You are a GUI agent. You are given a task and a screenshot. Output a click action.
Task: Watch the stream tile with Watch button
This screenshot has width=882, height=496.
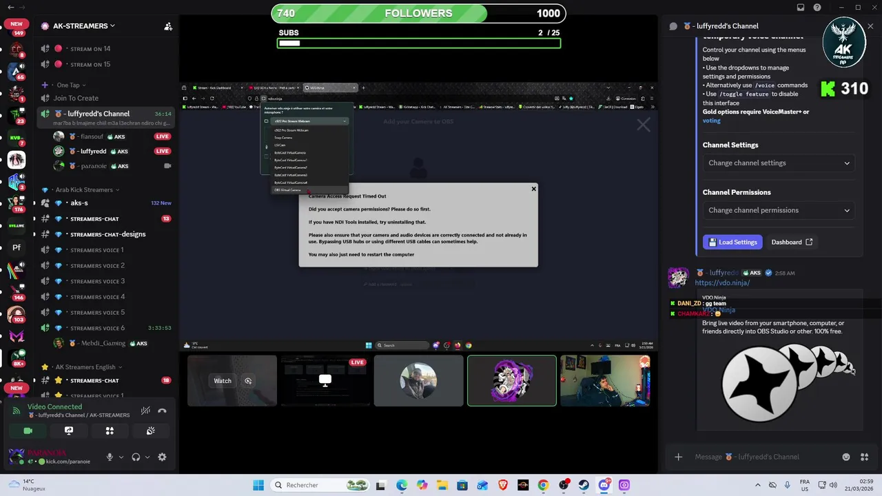pos(223,381)
